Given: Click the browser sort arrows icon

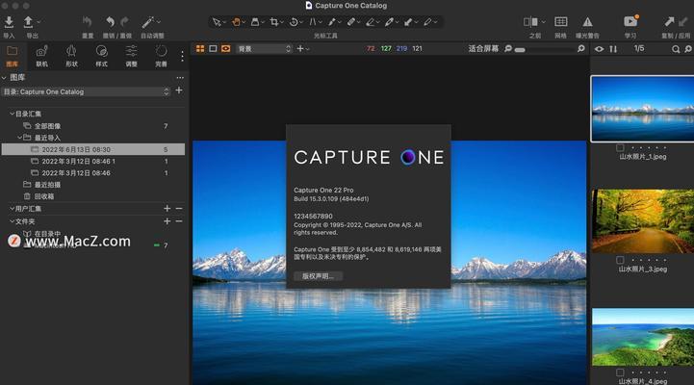Looking at the screenshot, I should pos(613,49).
